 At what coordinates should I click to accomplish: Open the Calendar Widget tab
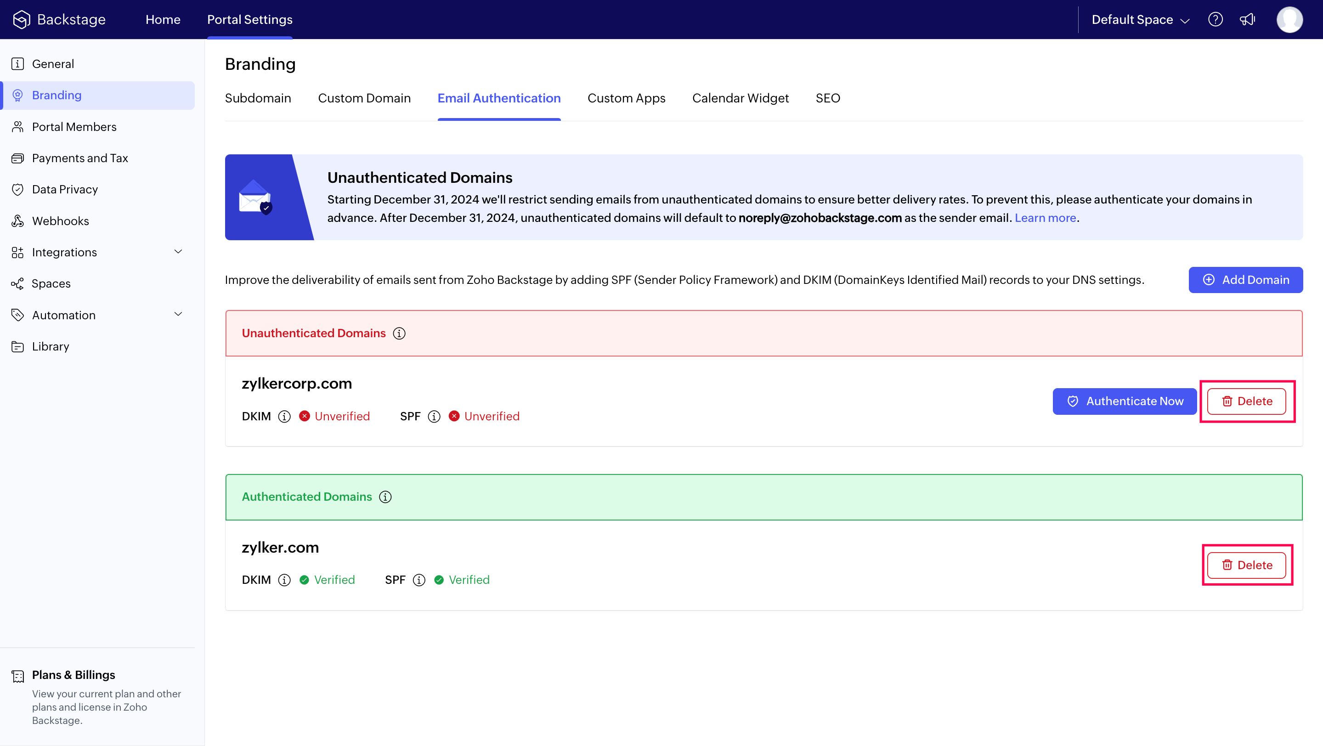click(x=740, y=98)
